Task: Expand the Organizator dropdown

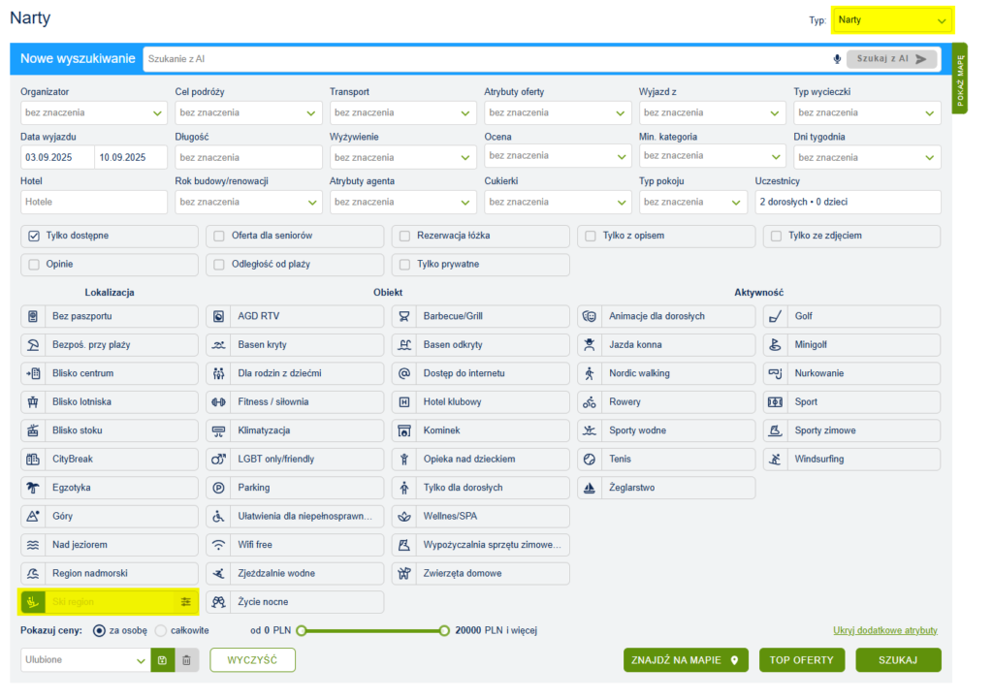Action: pos(92,113)
